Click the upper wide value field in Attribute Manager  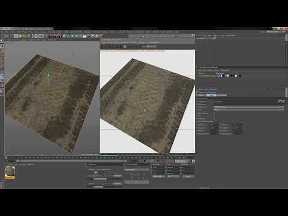pyautogui.click(x=249, y=107)
